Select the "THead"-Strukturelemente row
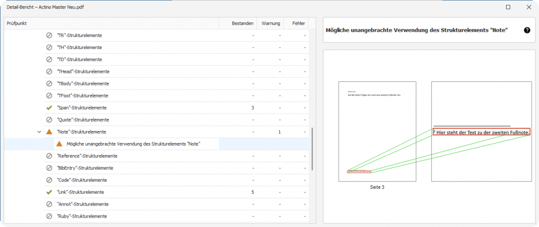The image size is (539, 227). (81, 71)
